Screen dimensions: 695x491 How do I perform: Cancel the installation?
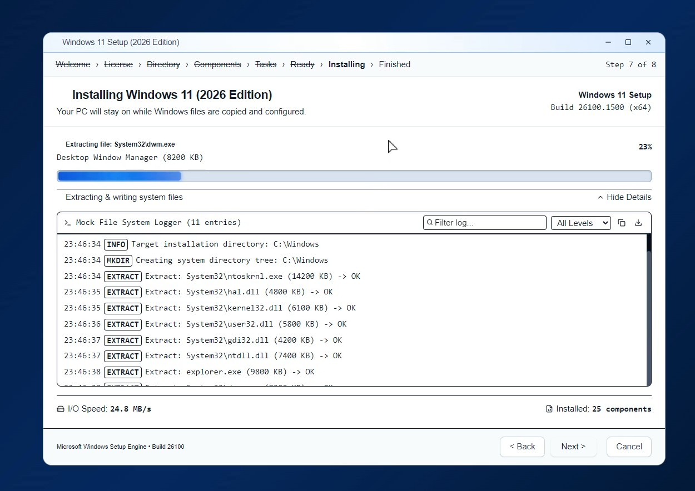pyautogui.click(x=629, y=447)
